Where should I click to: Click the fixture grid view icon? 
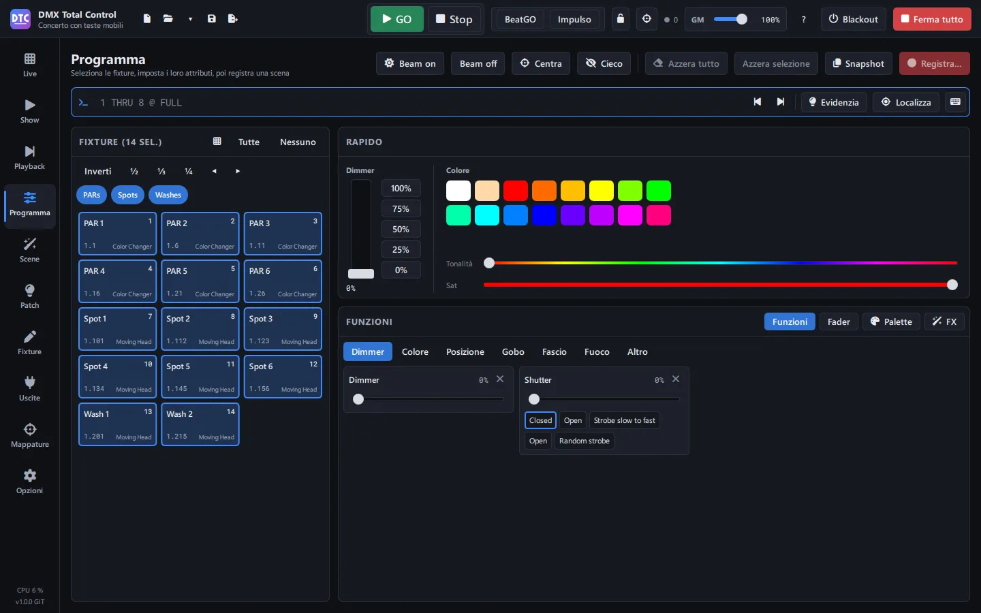(x=217, y=142)
